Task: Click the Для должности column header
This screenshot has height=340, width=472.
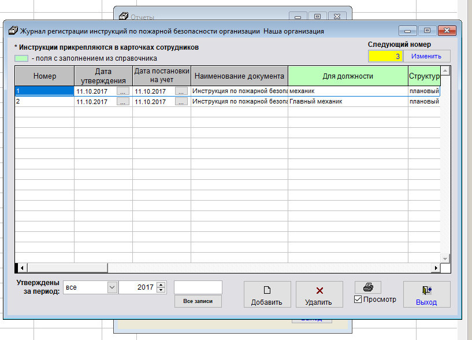Action: 347,76
